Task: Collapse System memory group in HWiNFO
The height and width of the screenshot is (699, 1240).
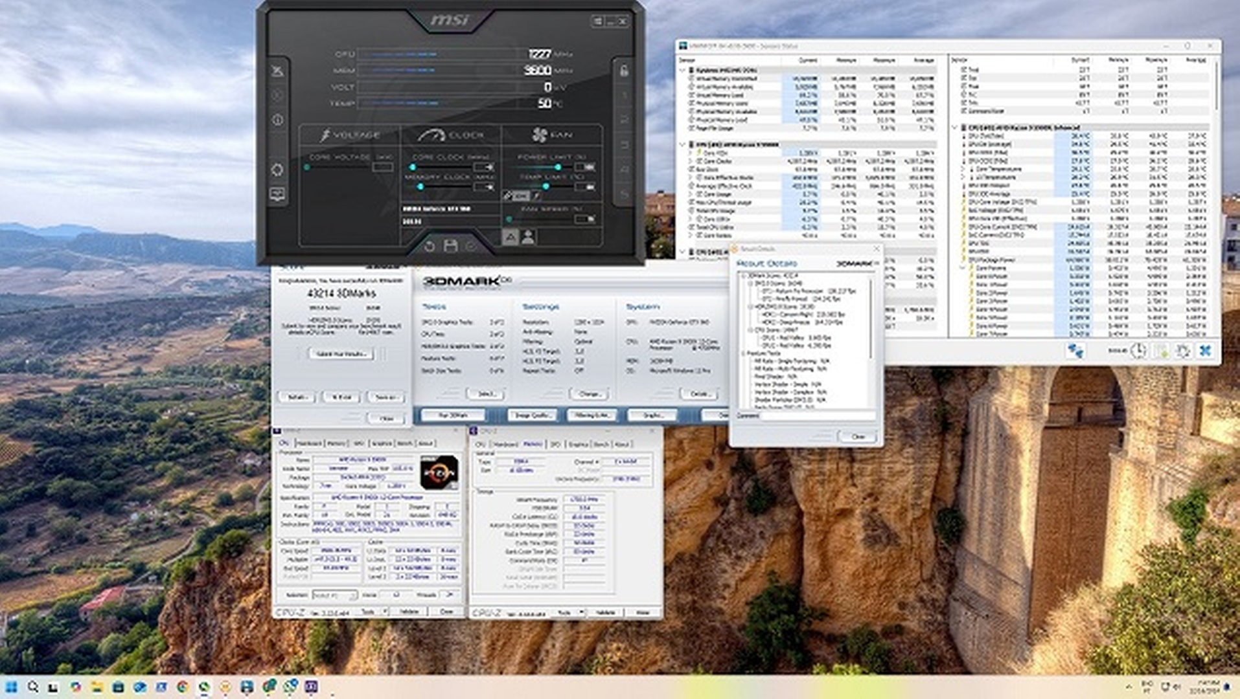Action: coord(683,70)
